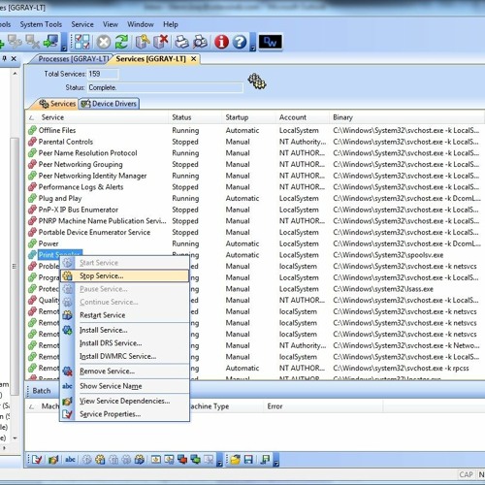Click the red remove-monitors icon in bottom toolbar
Viewport: 485px width, 485px height.
point(182,459)
